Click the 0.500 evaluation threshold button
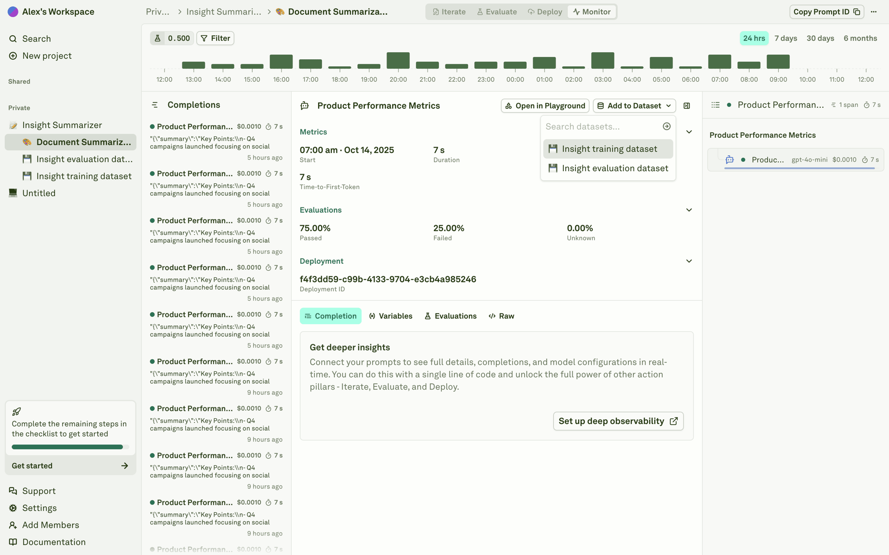The image size is (889, 555). (172, 38)
